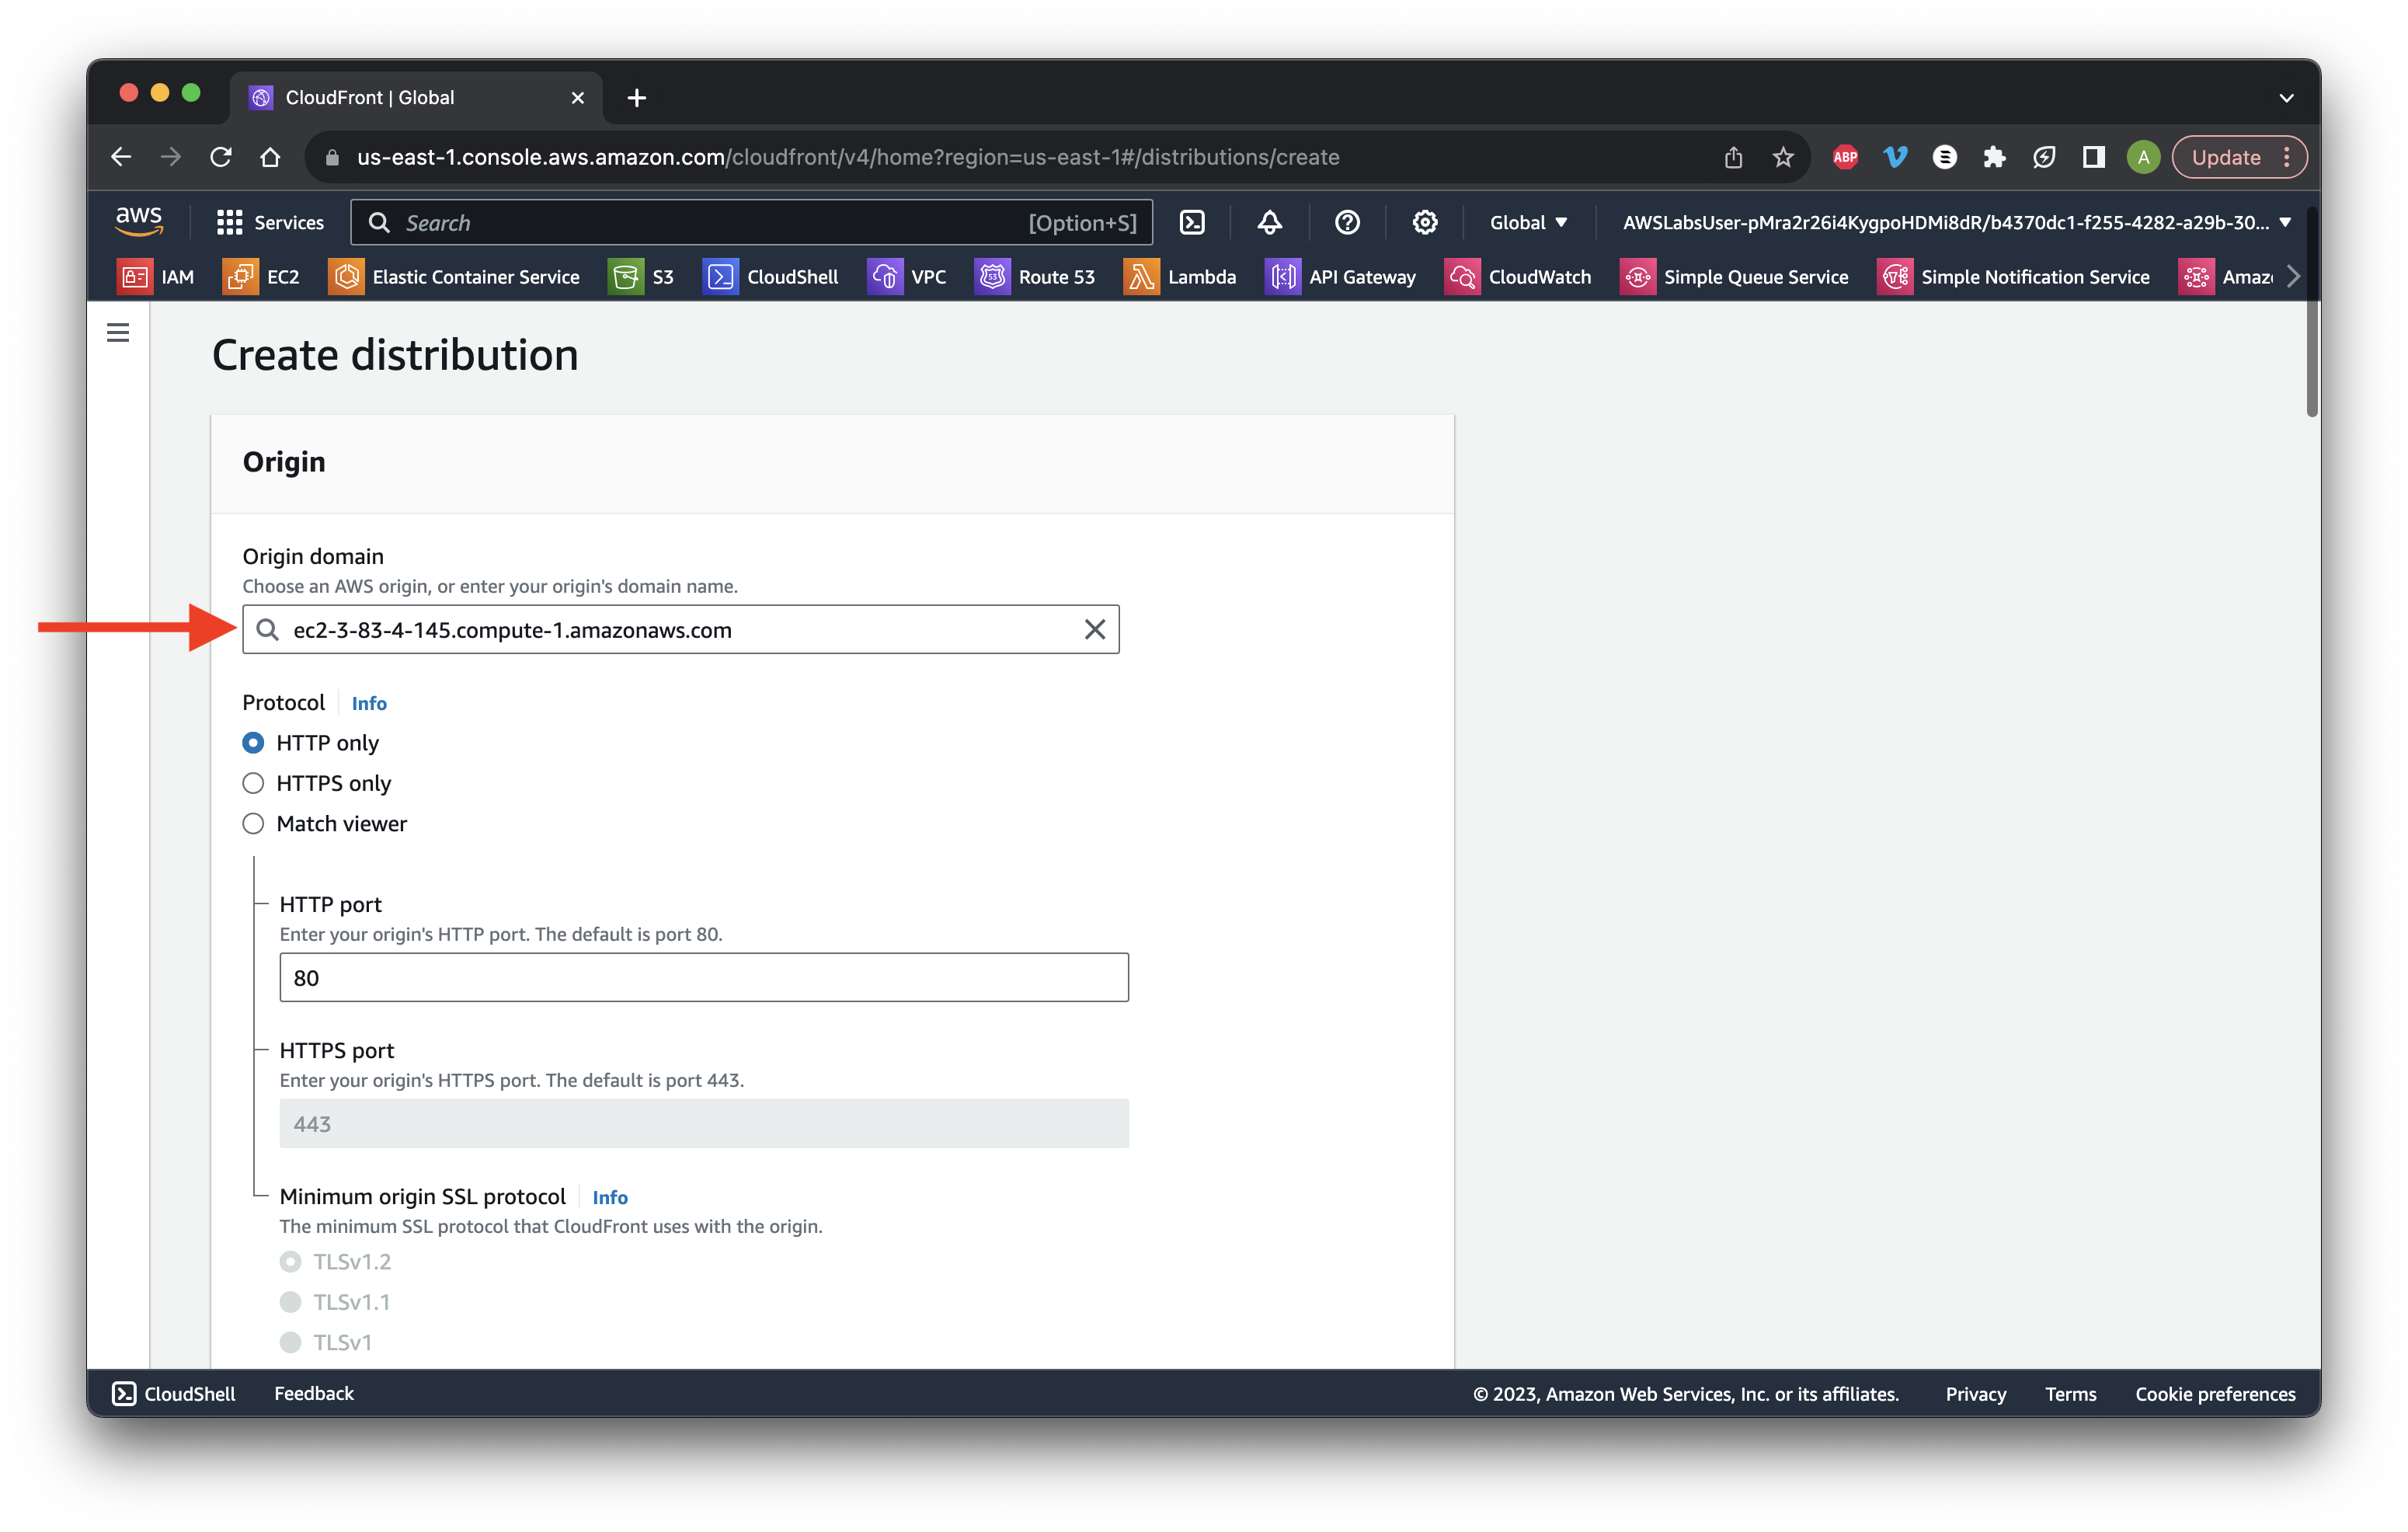Screen dimensions: 2408x1532
Task: Open the settings gear in AWS header
Action: pos(1424,222)
